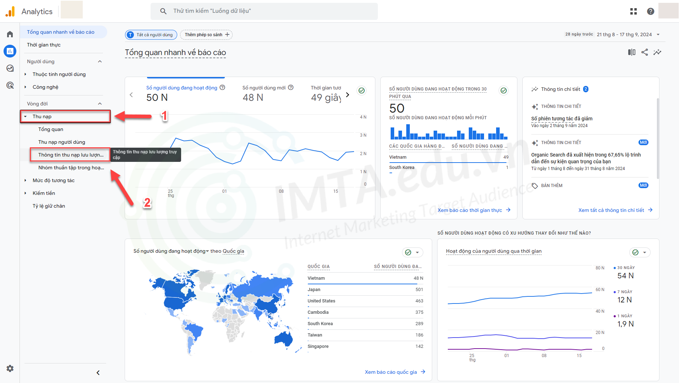
Task: Click the share report icon
Action: point(645,52)
